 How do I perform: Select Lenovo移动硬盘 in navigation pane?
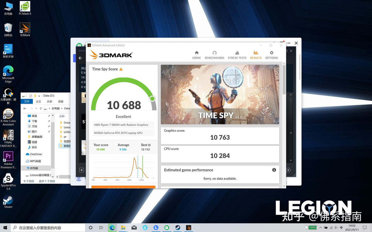[x=38, y=175]
